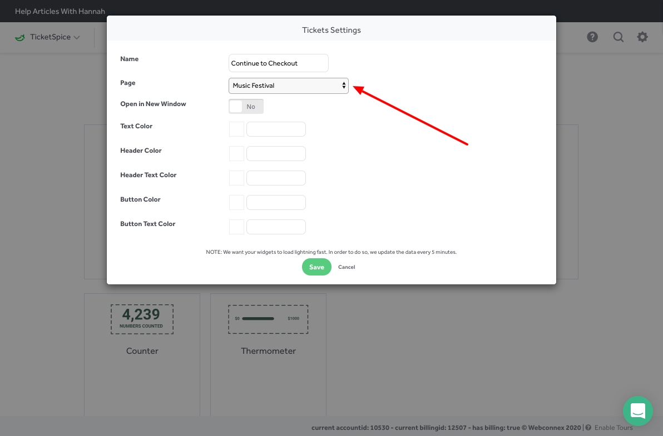Viewport: 663px width, 436px height.
Task: Click the Text Color value field
Action: [276, 129]
